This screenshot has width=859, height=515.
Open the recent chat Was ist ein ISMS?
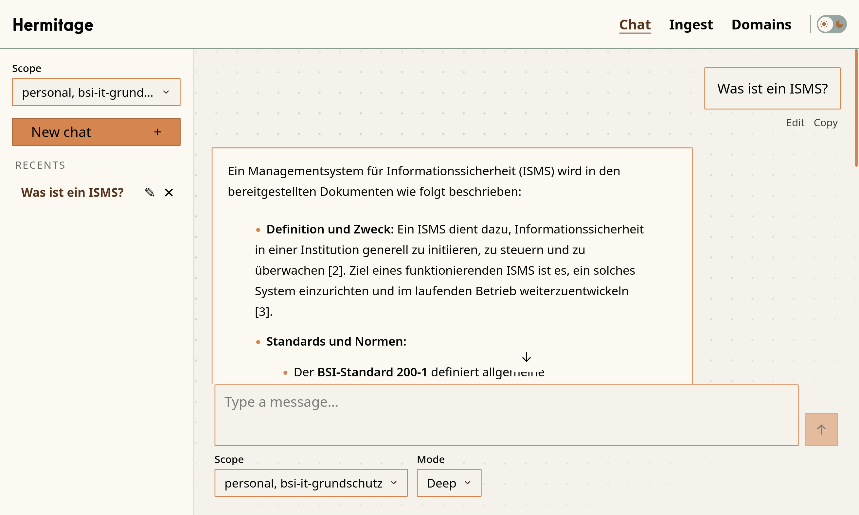(72, 193)
